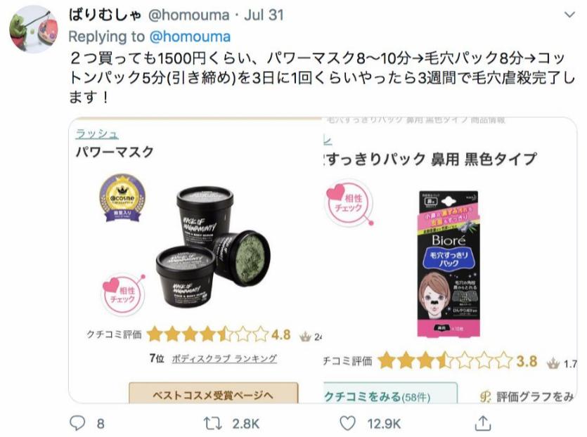
Task: Open @homouma handle in reply line
Action: pos(190,37)
